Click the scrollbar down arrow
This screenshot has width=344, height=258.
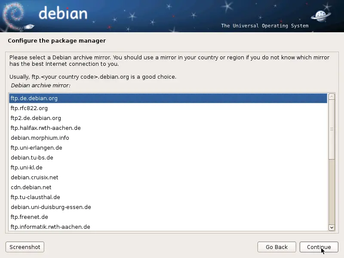tap(332, 227)
